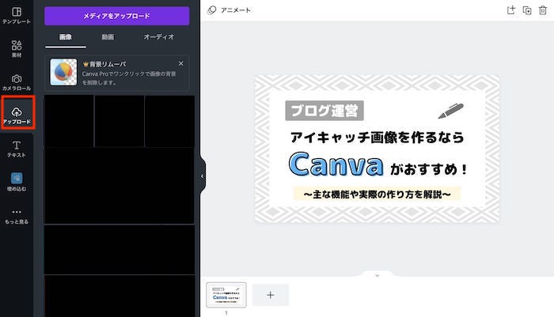Screen dimensions: 554x317
Task: Read the 背景リムーバ banner title
Action: click(104, 64)
